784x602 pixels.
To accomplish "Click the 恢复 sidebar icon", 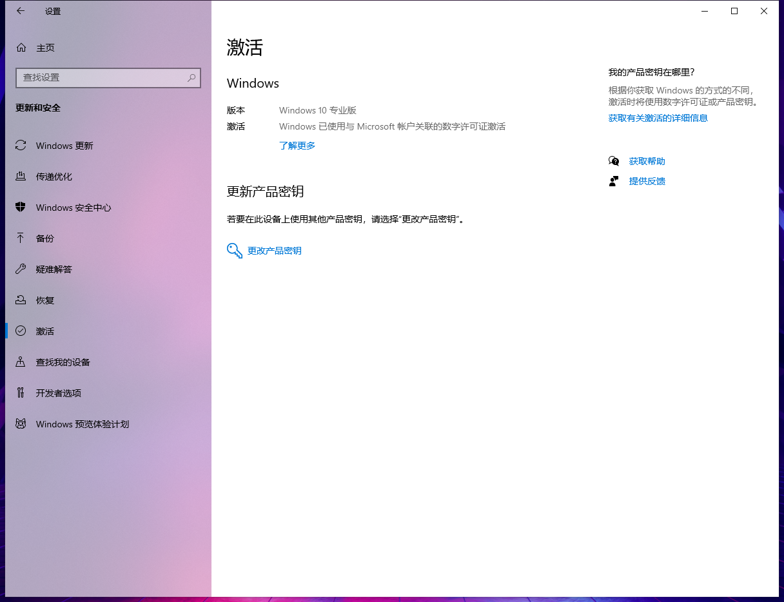I will tap(21, 300).
